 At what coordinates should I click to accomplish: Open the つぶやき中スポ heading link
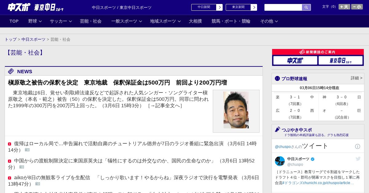[x=297, y=130]
